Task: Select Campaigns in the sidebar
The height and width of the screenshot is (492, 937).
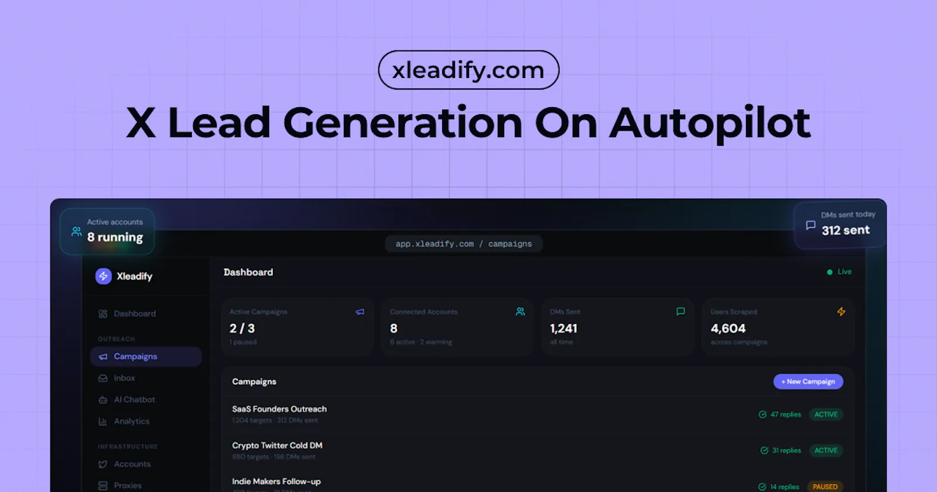Action: click(146, 357)
